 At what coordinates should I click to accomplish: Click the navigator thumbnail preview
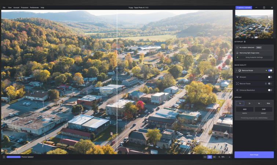point(254,24)
